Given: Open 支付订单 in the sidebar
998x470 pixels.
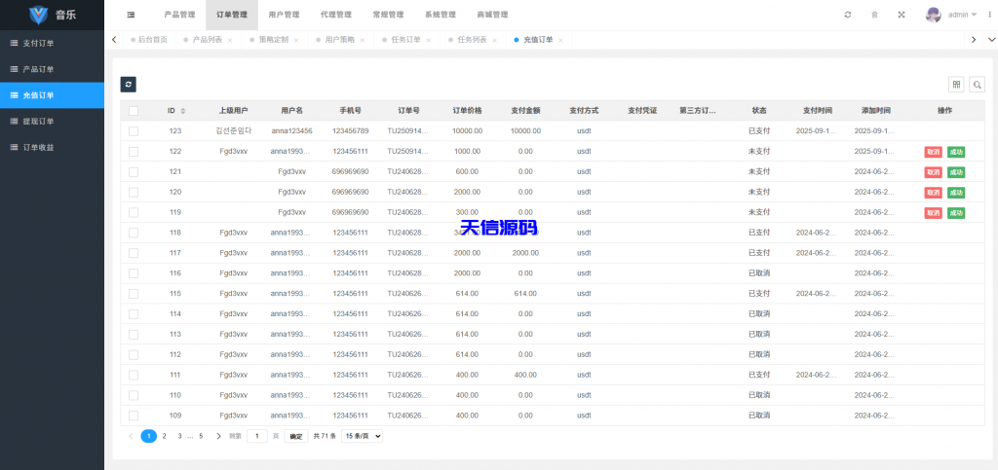Looking at the screenshot, I should (x=52, y=43).
